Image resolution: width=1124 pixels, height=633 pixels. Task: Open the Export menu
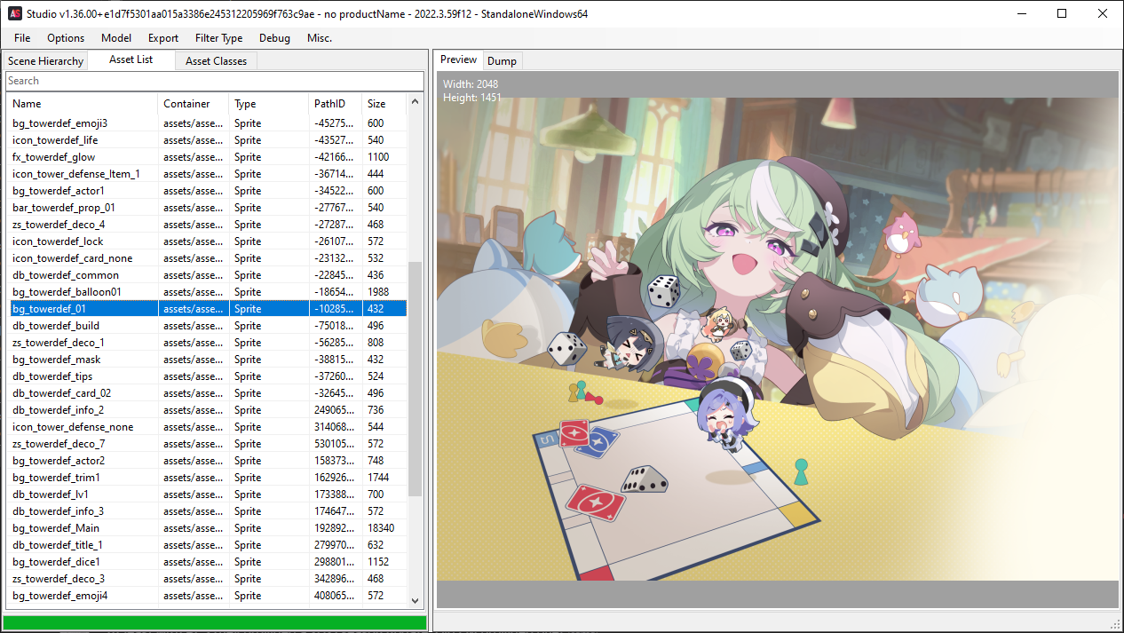click(x=163, y=38)
